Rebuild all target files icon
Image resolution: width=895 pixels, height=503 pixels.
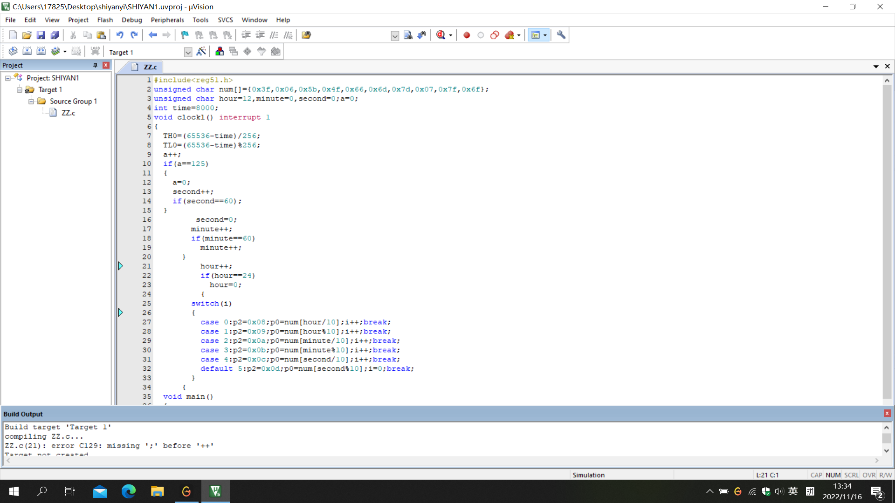click(x=41, y=51)
